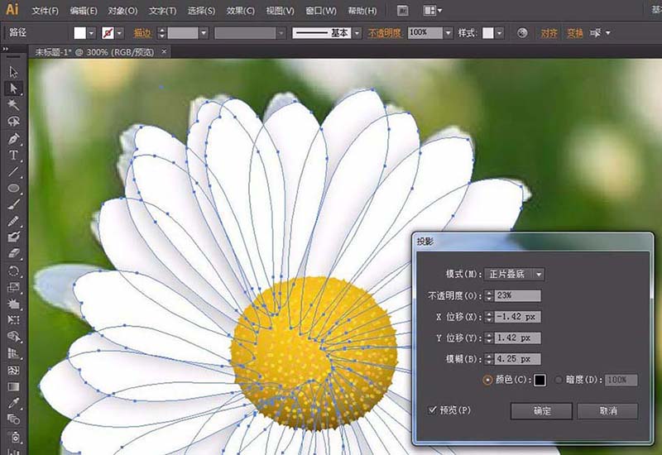662x455 pixels.
Task: Open the 窗口(W) menu
Action: (321, 11)
